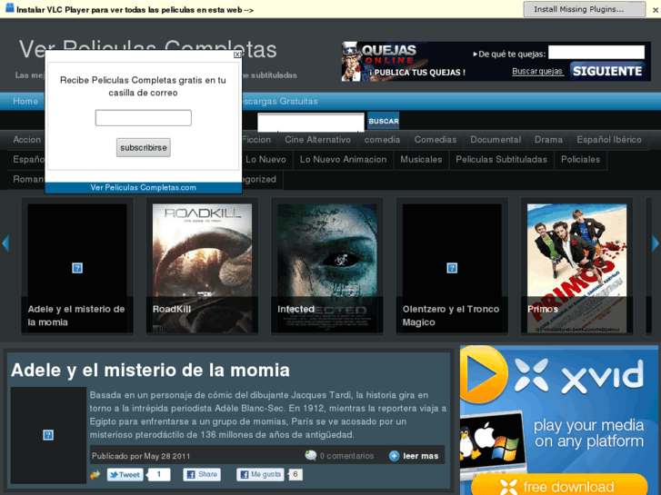Select the Español Ibérico category
Image resolution: width=661 pixels, height=495 pixels.
[609, 140]
